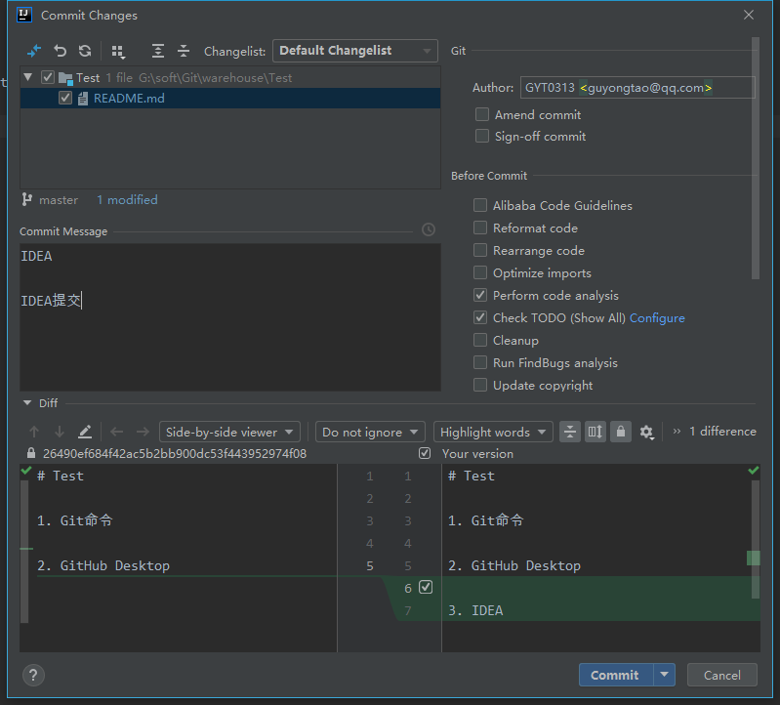Viewport: 780px width, 705px height.
Task: Open the Default Changelist dropdown
Action: pyautogui.click(x=355, y=51)
